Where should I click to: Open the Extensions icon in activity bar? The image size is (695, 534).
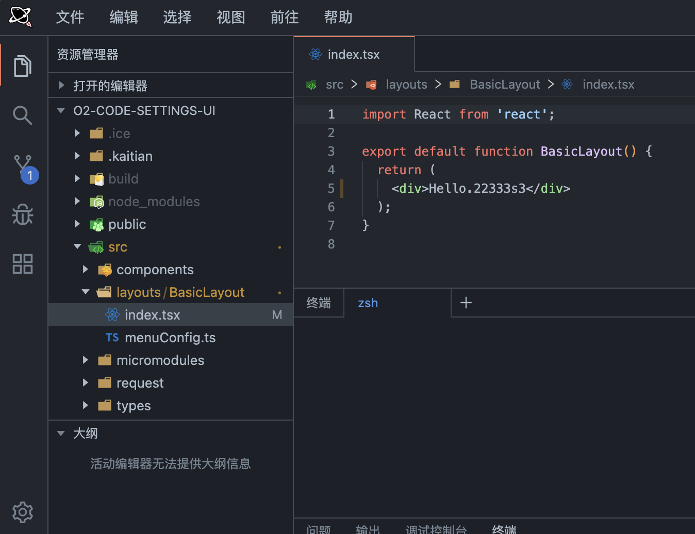coord(23,264)
